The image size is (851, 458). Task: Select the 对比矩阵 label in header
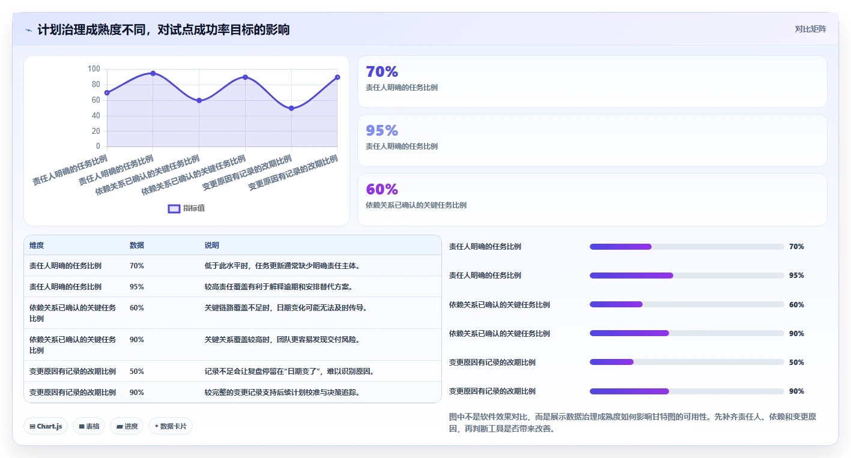click(810, 29)
